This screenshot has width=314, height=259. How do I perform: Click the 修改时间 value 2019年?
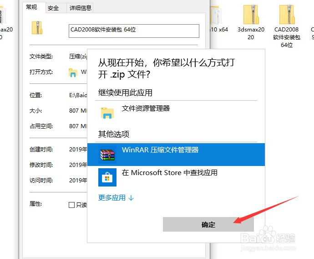click(78, 165)
